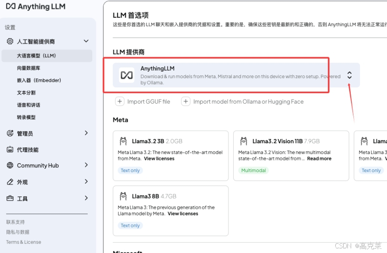The image size is (387, 253).
Task: Collapse the 人工智能提供商 section chevron
Action: pos(86,41)
